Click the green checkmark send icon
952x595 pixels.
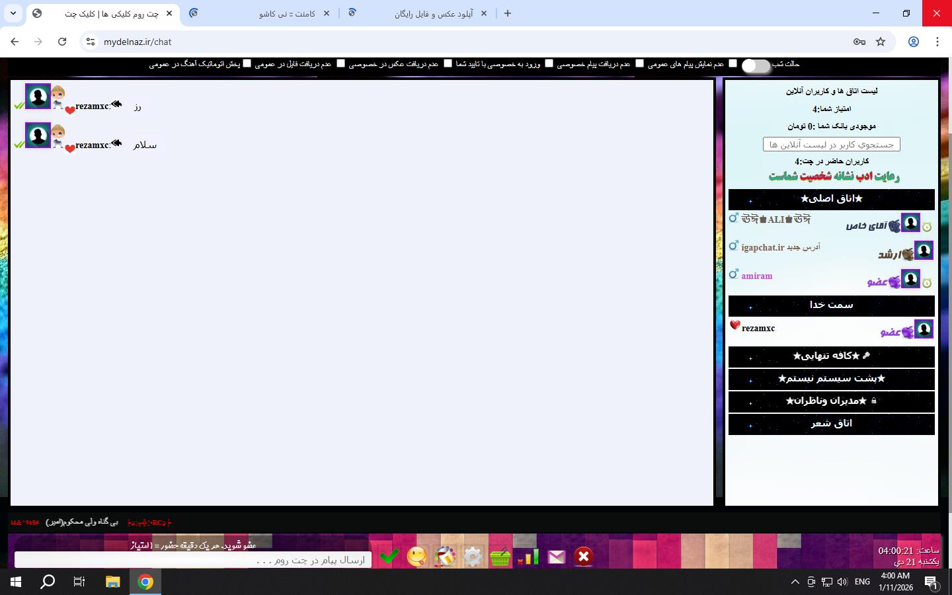(x=389, y=557)
